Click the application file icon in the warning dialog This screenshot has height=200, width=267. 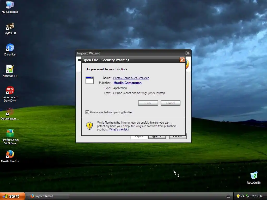90,80
